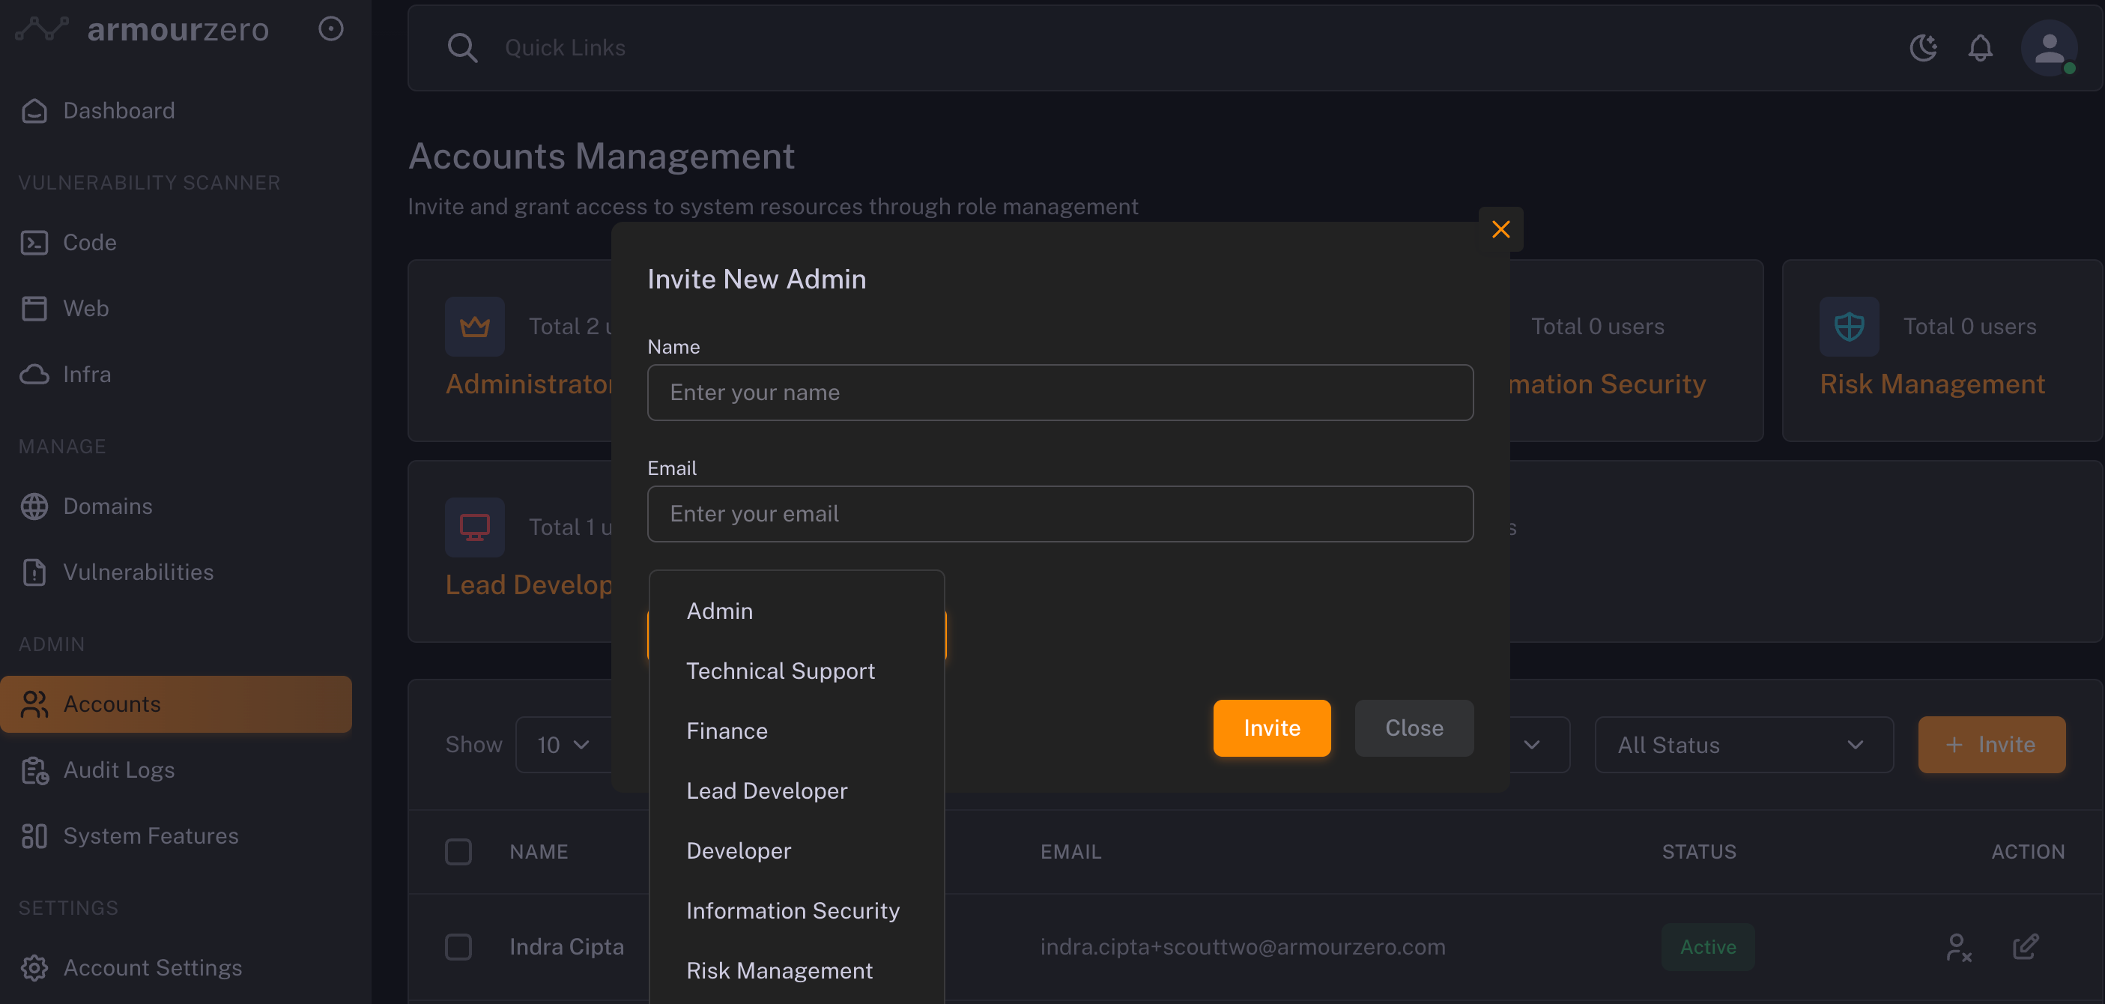This screenshot has width=2105, height=1004.
Task: Click the Enter your email field
Action: tap(1060, 513)
